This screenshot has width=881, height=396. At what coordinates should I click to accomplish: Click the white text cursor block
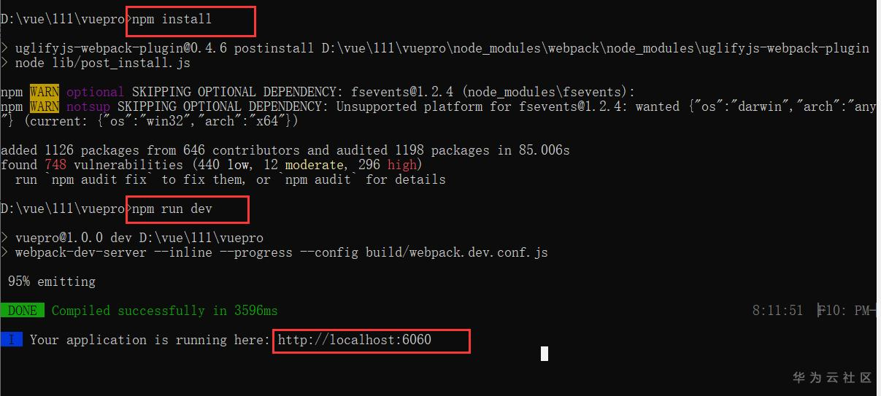545,354
